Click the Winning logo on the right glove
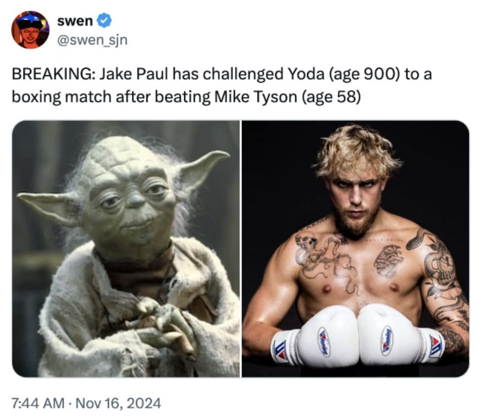The image size is (481, 416). pos(387,340)
